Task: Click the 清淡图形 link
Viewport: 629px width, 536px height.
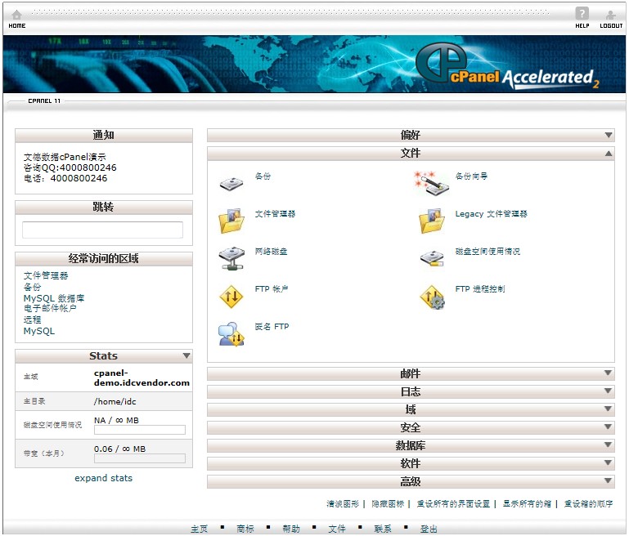Action: point(343,503)
